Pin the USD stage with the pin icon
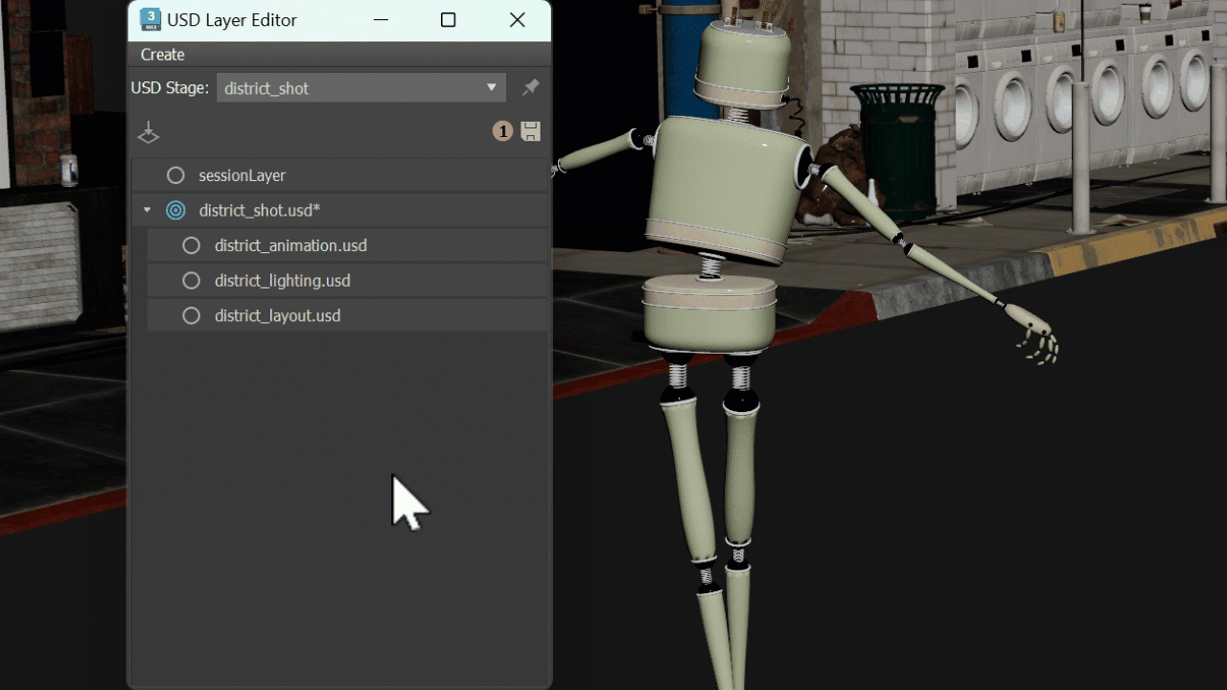This screenshot has width=1227, height=690. pos(530,88)
